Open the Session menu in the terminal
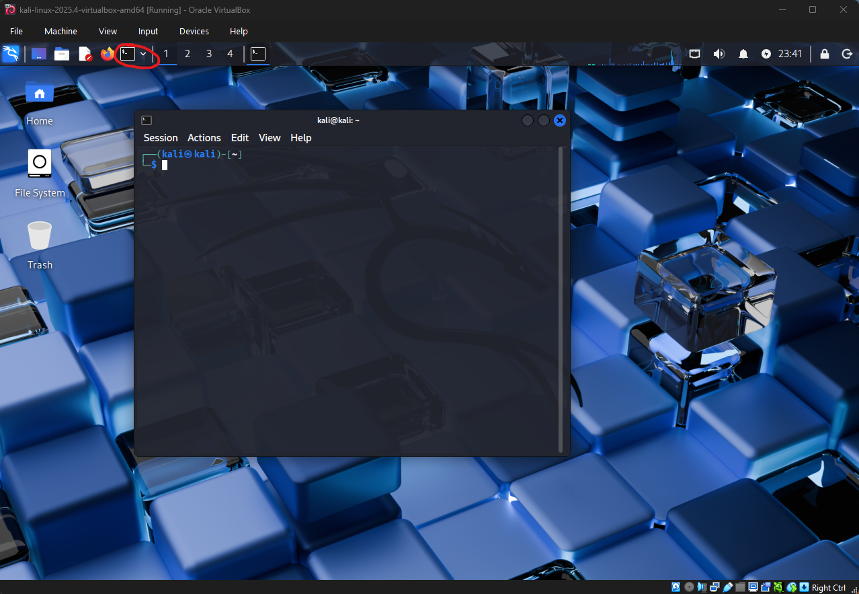This screenshot has height=594, width=859. (x=160, y=137)
